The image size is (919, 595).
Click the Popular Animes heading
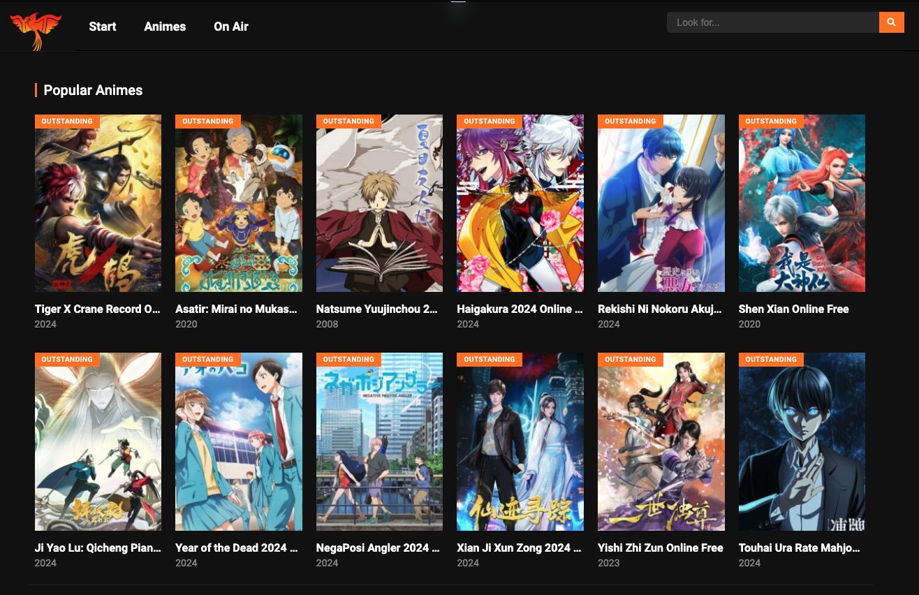click(93, 90)
